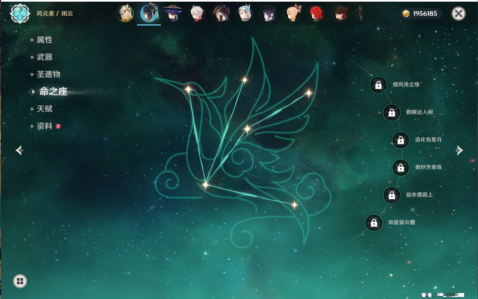
Task: Click the star where constellation lines converge
Action: pyautogui.click(x=205, y=185)
